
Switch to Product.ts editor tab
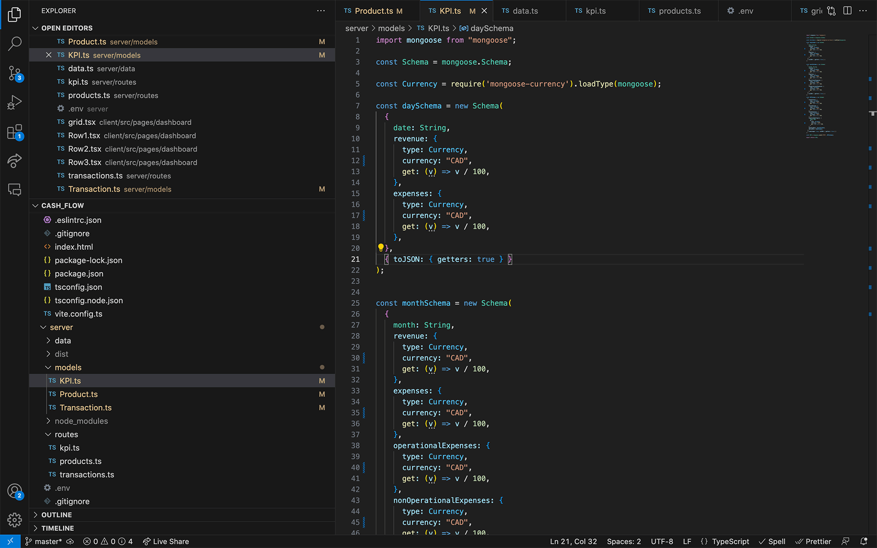pos(378,11)
